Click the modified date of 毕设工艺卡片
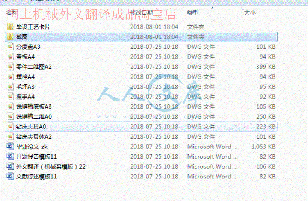This screenshot has width=308, height=201. [x=154, y=27]
